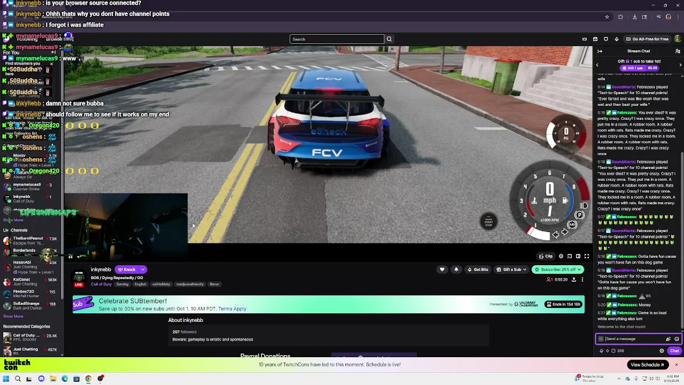The height and width of the screenshot is (385, 684).
Task: Select the Gaming tag
Action: [x=122, y=284]
